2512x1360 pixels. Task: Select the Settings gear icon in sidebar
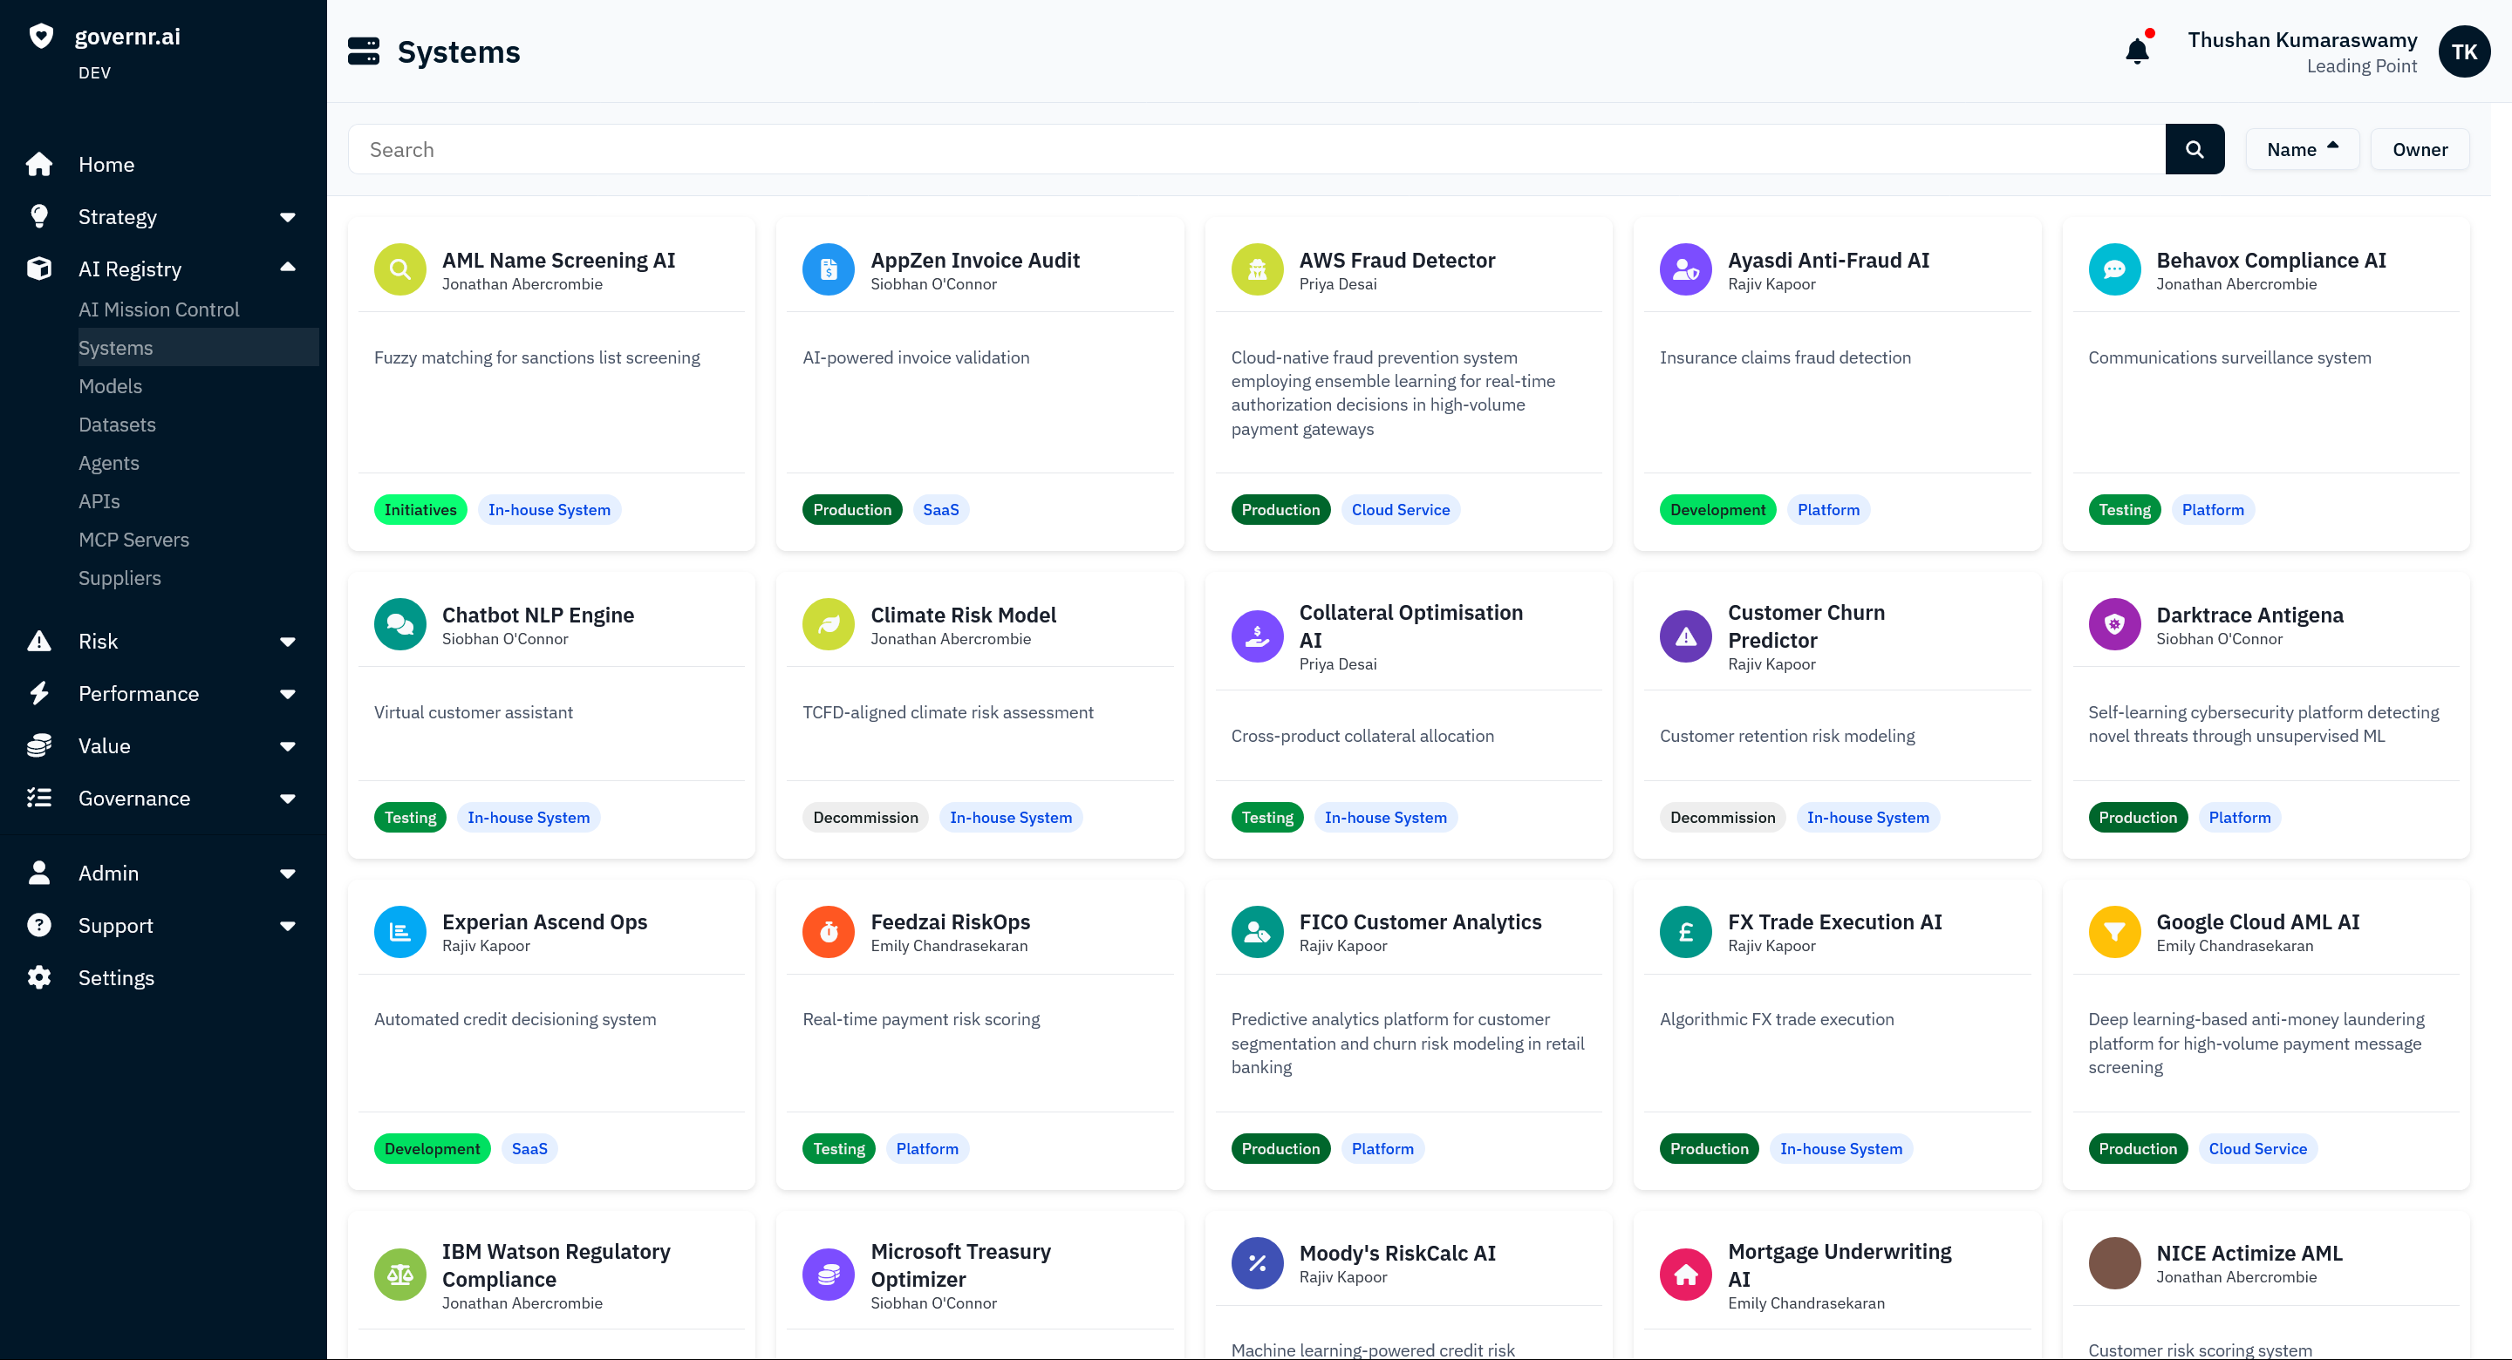[x=40, y=977]
